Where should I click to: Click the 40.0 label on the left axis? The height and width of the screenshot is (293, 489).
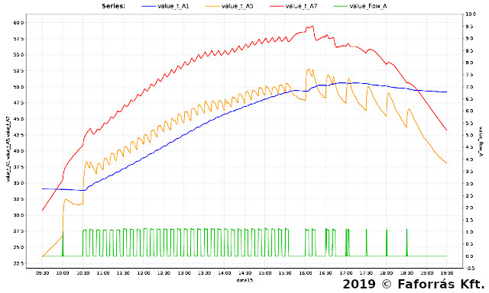[18, 151]
